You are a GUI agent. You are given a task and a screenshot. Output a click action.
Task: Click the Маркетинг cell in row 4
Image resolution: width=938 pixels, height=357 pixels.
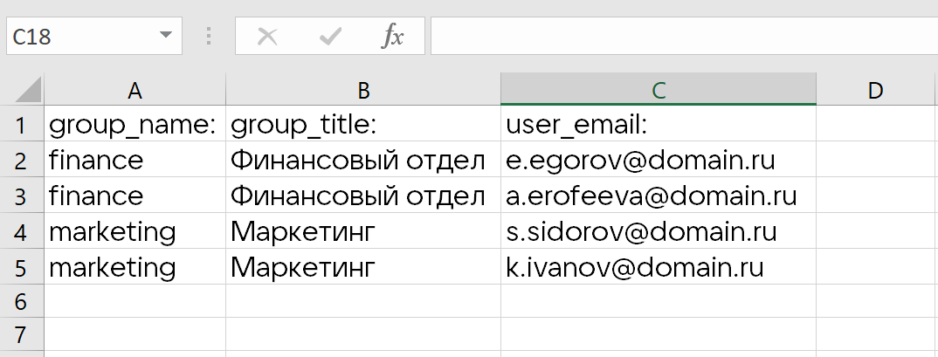pyautogui.click(x=363, y=231)
